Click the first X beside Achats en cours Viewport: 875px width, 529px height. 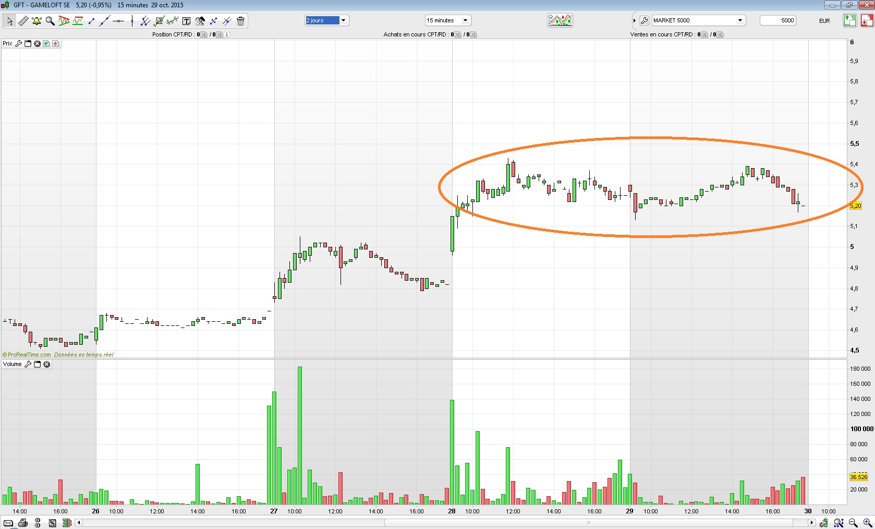click(x=458, y=34)
